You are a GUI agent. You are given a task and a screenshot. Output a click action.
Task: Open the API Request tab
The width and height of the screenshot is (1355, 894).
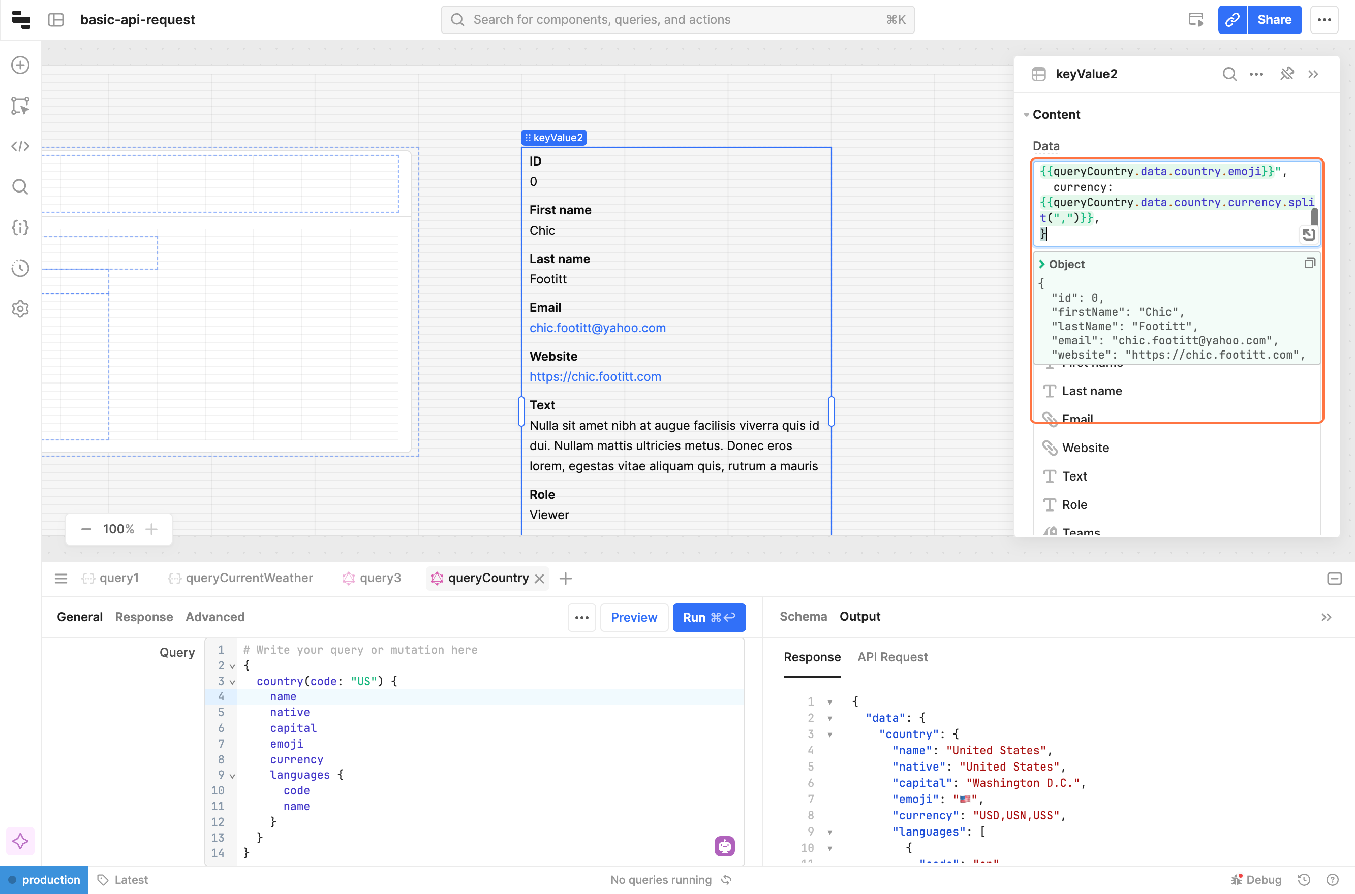coord(892,657)
